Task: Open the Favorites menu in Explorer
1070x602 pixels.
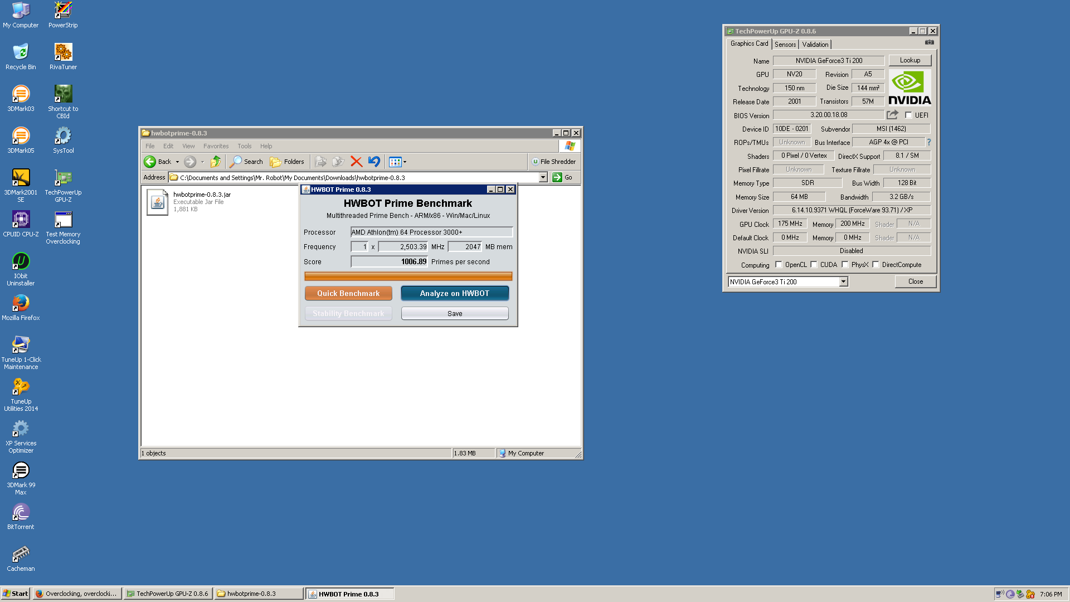Action: (x=216, y=146)
